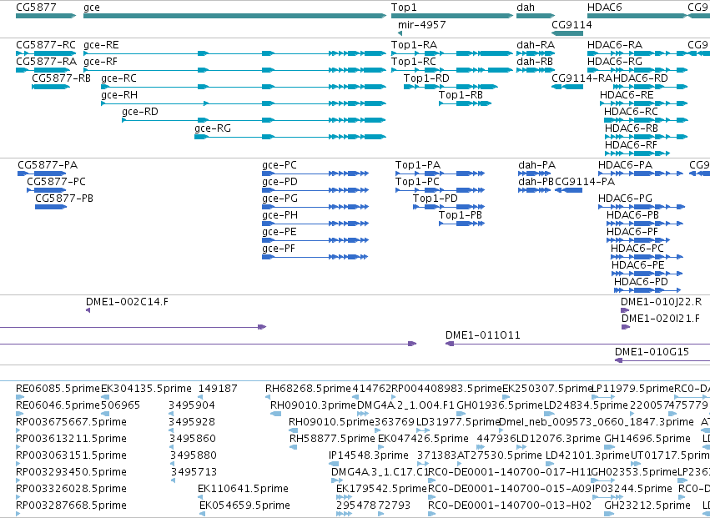Screen dimensions: 710x518
Task: Click gce-RC transcript label
Action: tap(118, 78)
